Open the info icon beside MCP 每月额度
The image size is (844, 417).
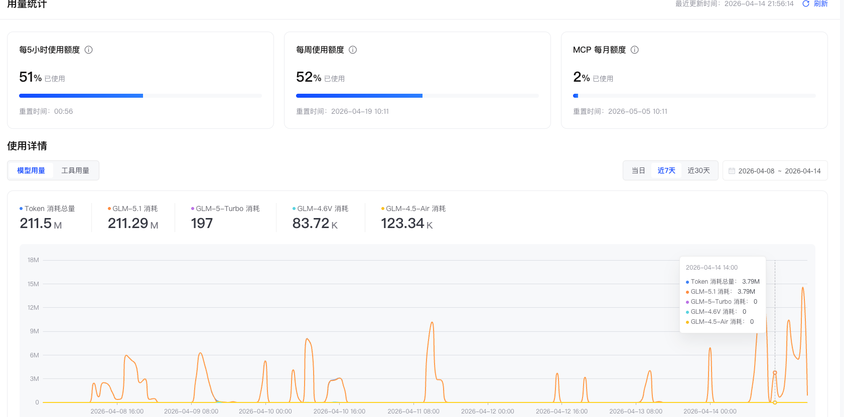click(x=635, y=50)
